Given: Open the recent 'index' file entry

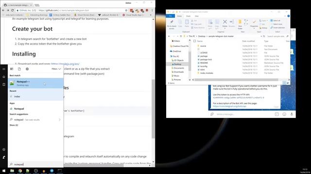Looking at the screenshot, I should click(x=35, y=97).
